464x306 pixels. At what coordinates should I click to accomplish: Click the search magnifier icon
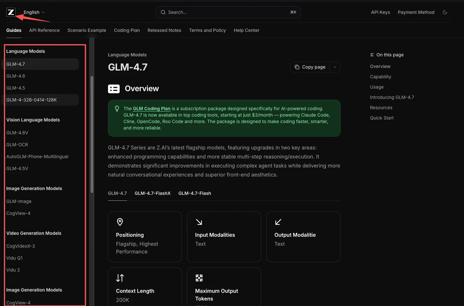[163, 12]
